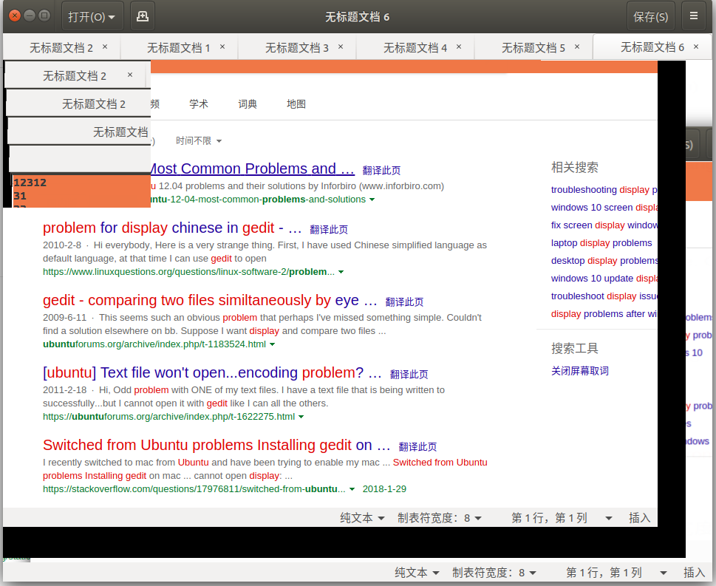Click 第 1 行, 第 1 列 in the inner status bar
Image resolution: width=716 pixels, height=586 pixels.
pyautogui.click(x=549, y=518)
